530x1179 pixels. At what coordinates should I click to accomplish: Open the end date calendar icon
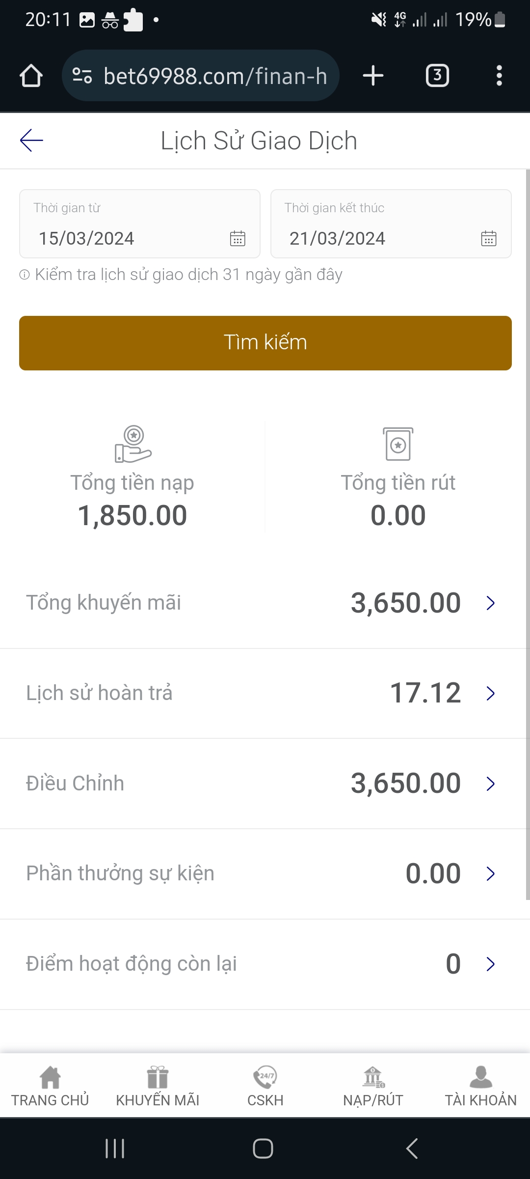click(x=488, y=238)
